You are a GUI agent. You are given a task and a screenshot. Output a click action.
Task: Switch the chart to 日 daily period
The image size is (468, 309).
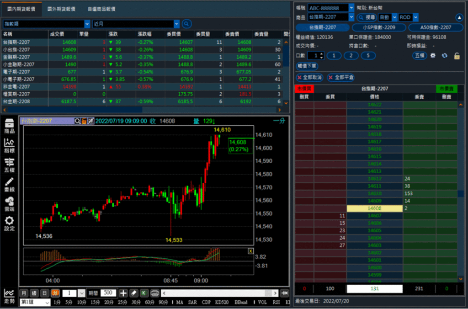[x=44, y=293]
